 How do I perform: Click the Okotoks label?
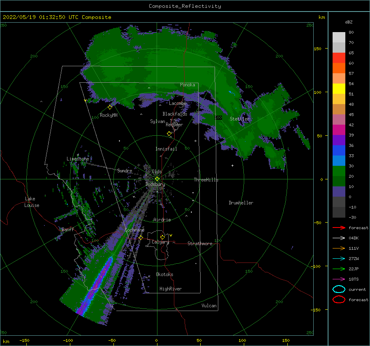pyautogui.click(x=164, y=274)
